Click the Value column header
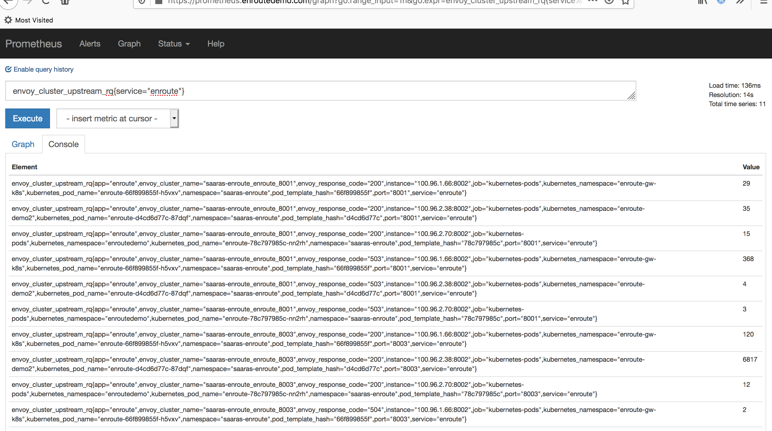Viewport: 772px width, 431px height. tap(751, 167)
